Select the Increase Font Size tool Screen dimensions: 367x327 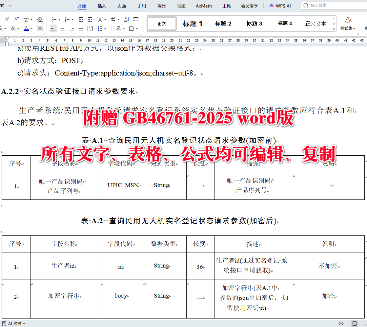7,19
